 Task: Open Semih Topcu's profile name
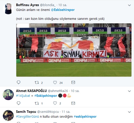26,112
